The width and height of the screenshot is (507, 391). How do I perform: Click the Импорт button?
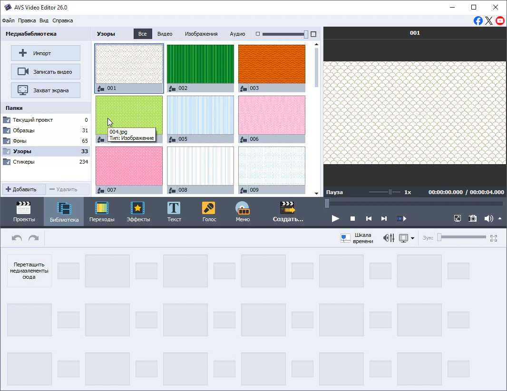pyautogui.click(x=46, y=53)
